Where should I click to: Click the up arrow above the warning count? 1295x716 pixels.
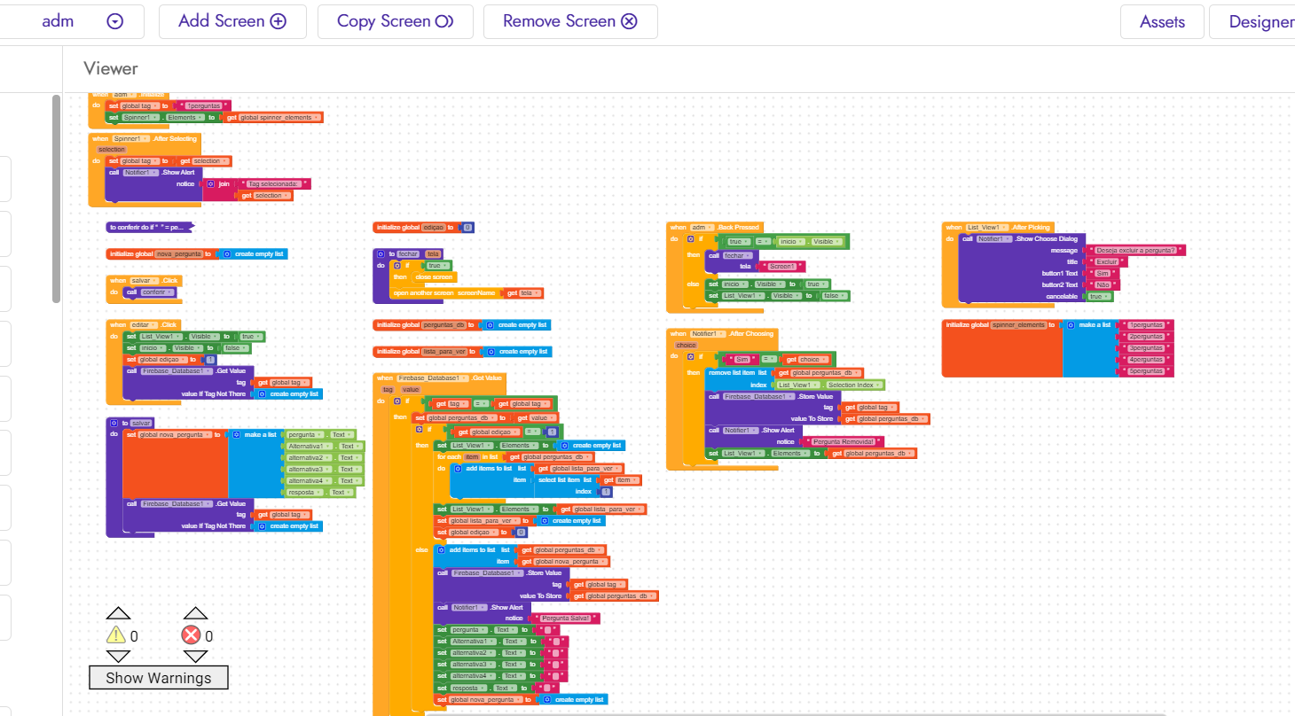coord(118,613)
